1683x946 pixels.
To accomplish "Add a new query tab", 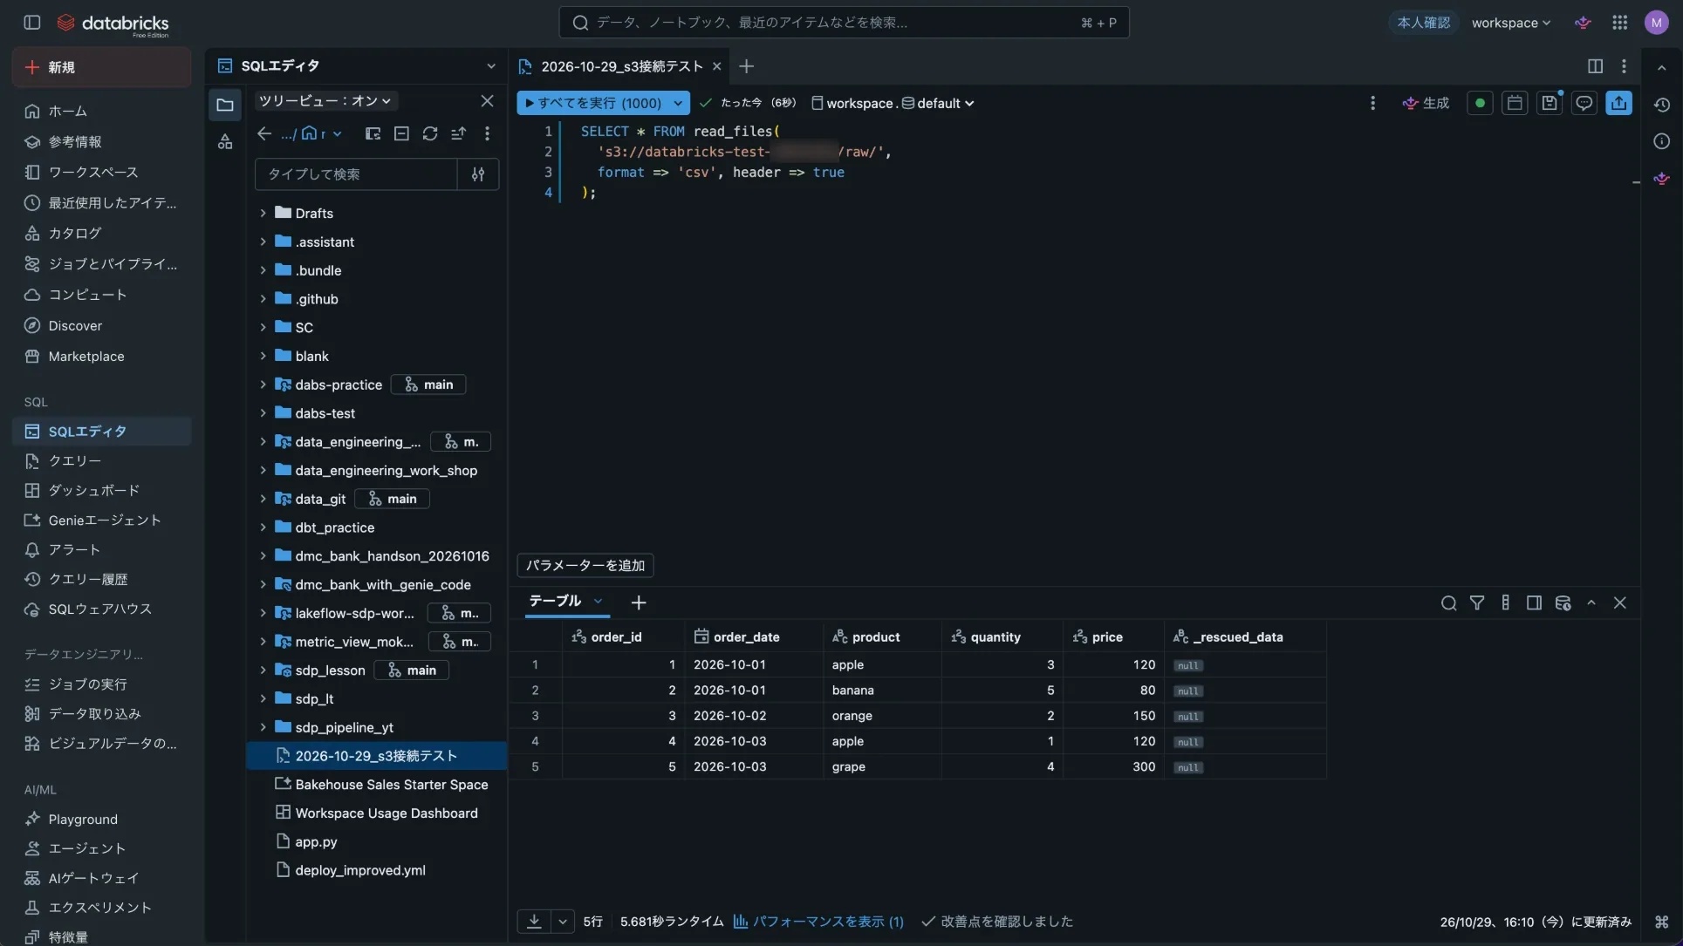I will tap(746, 66).
